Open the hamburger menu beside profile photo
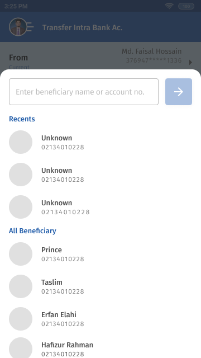Image resolution: width=201 pixels, height=358 pixels. (x=31, y=27)
